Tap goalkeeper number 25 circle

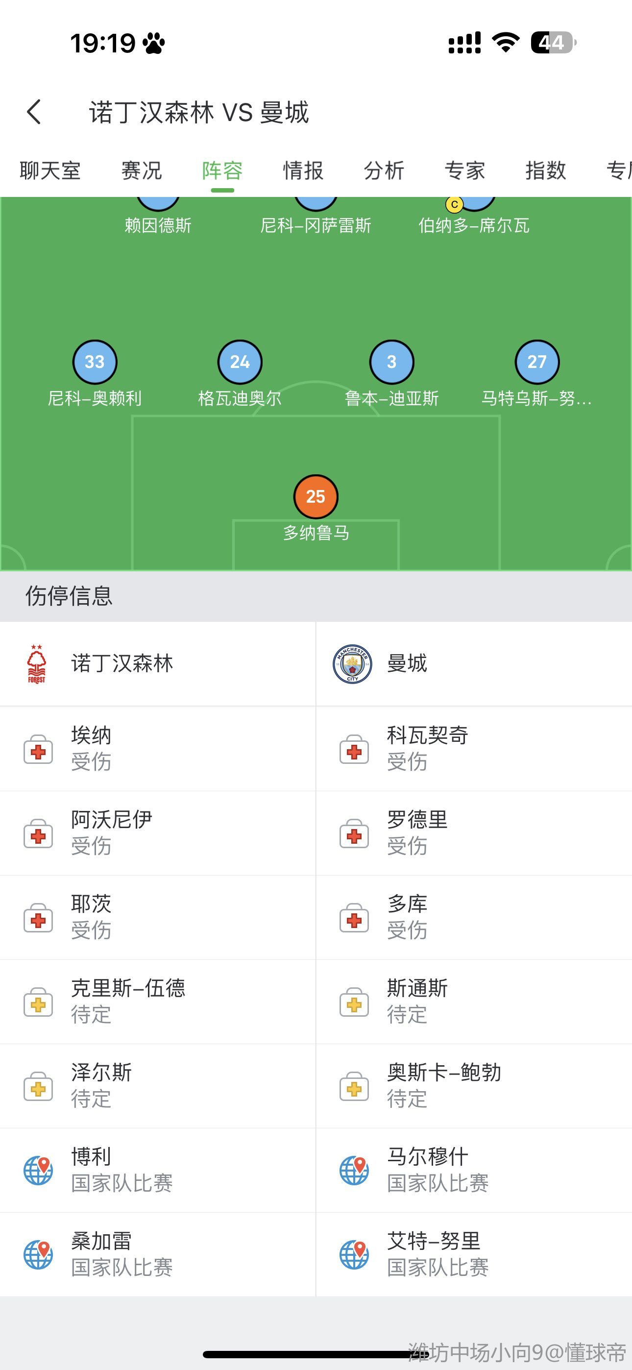[x=316, y=496]
